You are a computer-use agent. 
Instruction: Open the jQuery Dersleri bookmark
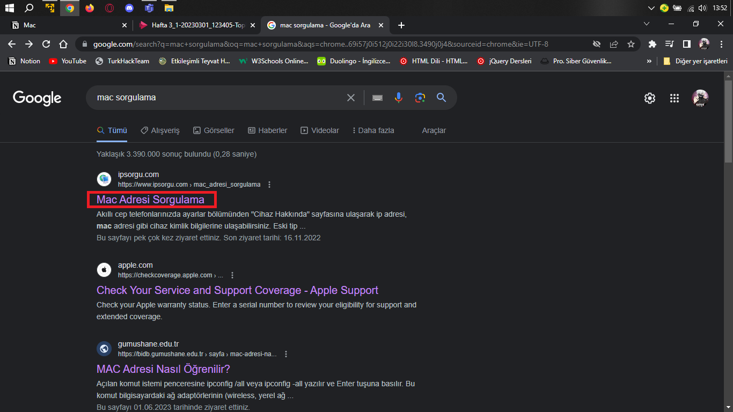tap(504, 61)
